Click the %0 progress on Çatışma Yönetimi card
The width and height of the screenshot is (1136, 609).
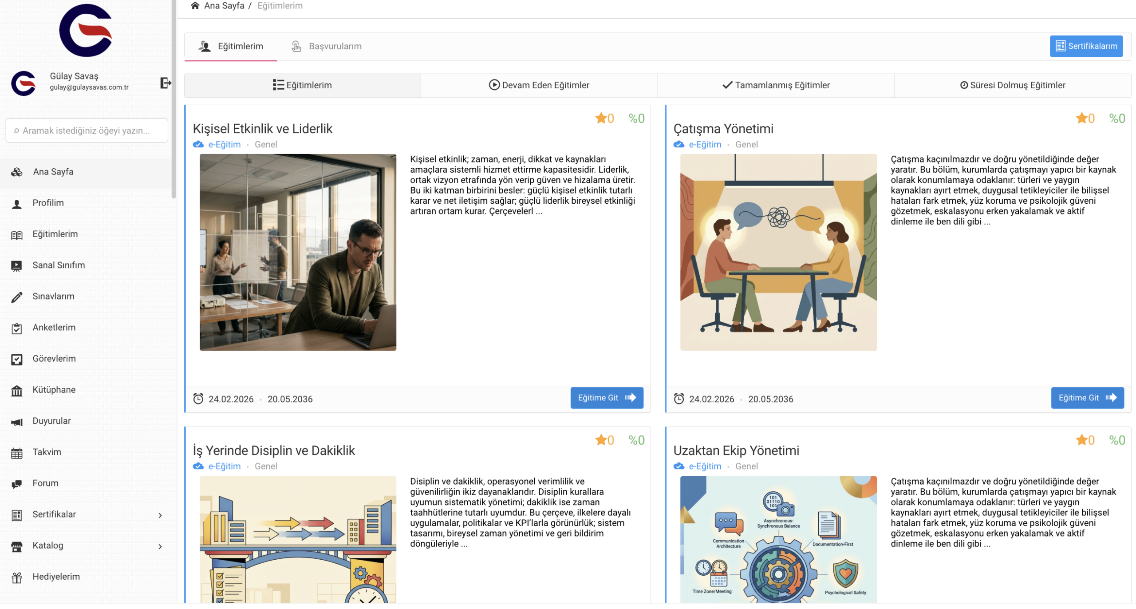1117,118
